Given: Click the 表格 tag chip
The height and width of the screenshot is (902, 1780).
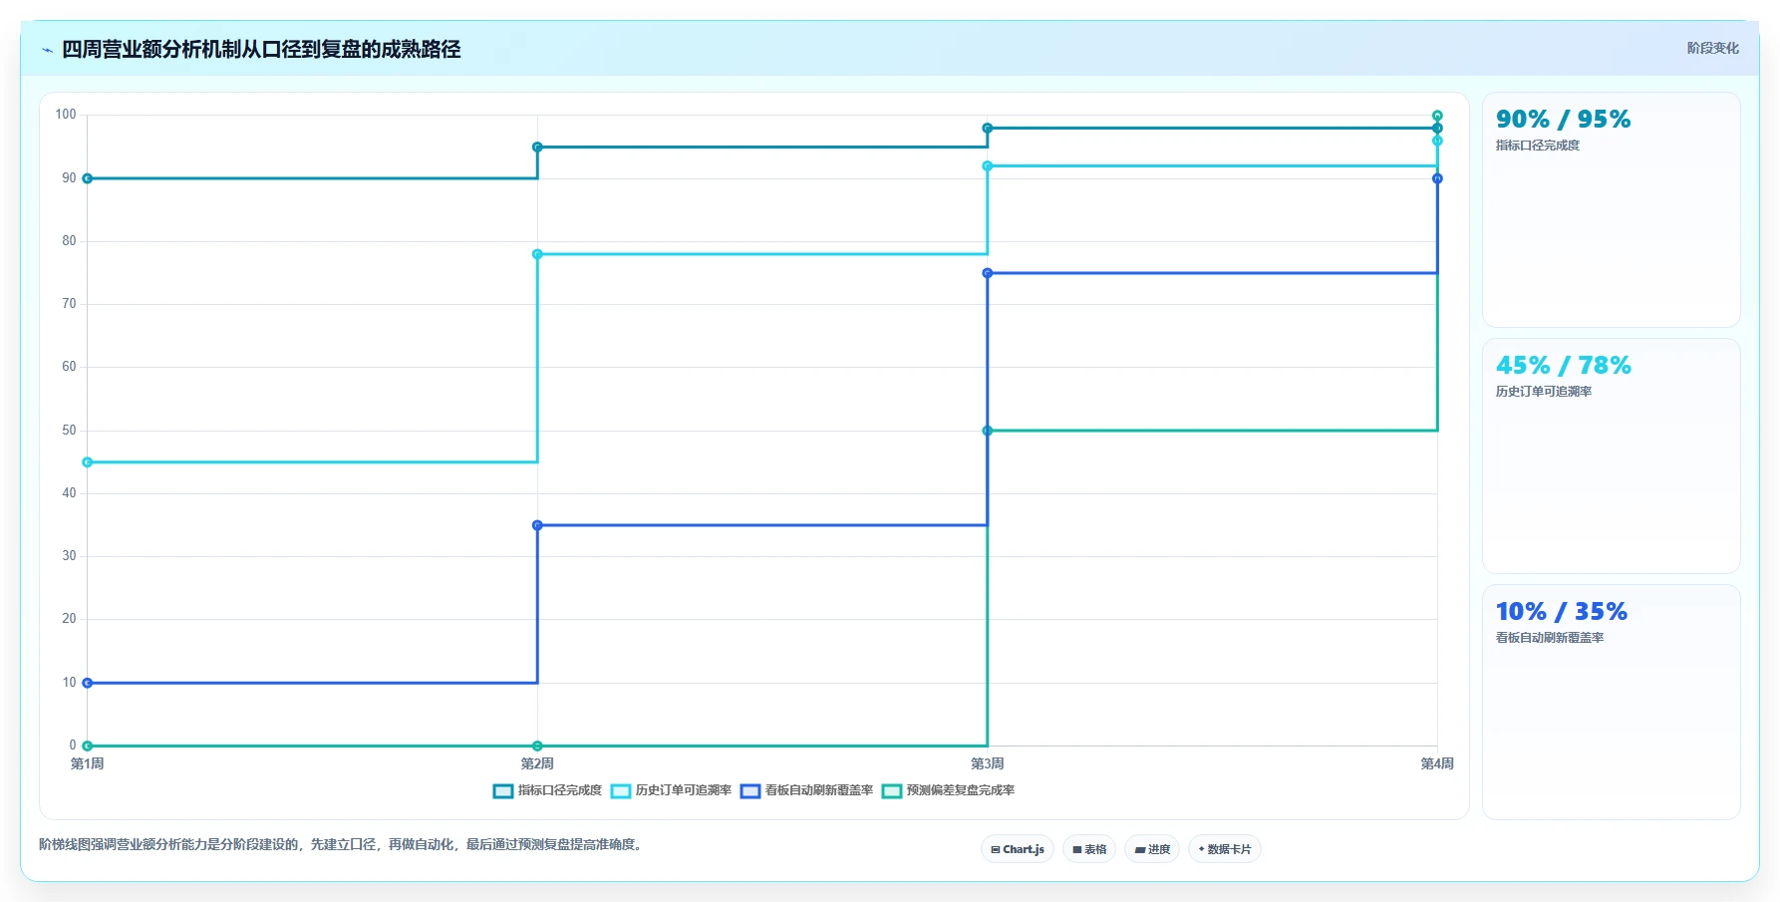Looking at the screenshot, I should (x=1089, y=849).
